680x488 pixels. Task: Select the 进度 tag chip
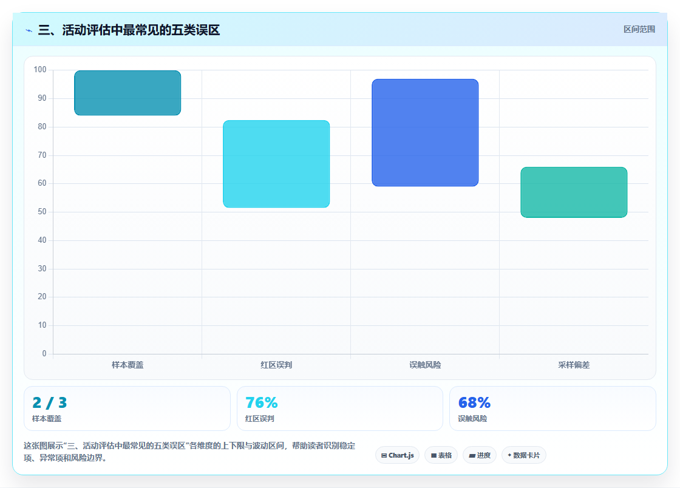click(480, 455)
